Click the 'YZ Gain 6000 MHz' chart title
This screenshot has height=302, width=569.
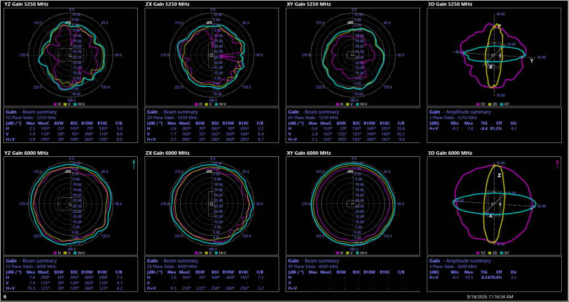tap(26, 153)
